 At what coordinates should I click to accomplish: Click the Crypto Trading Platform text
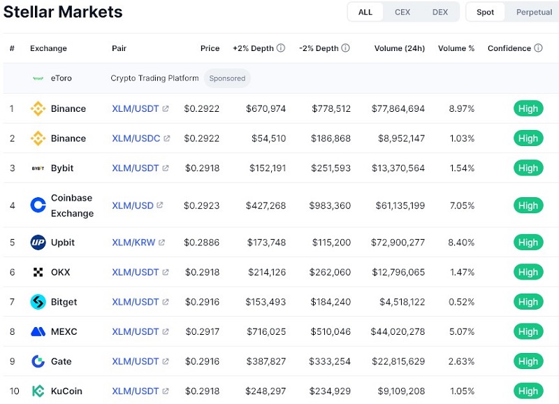[154, 78]
